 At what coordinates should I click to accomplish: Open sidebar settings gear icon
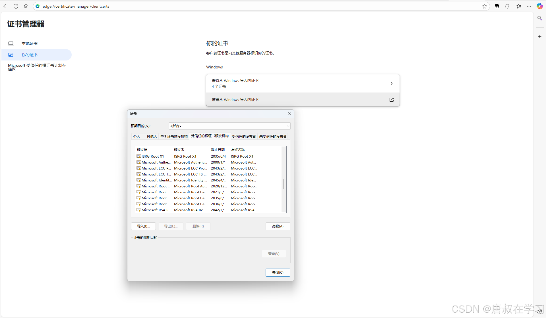tap(540, 312)
